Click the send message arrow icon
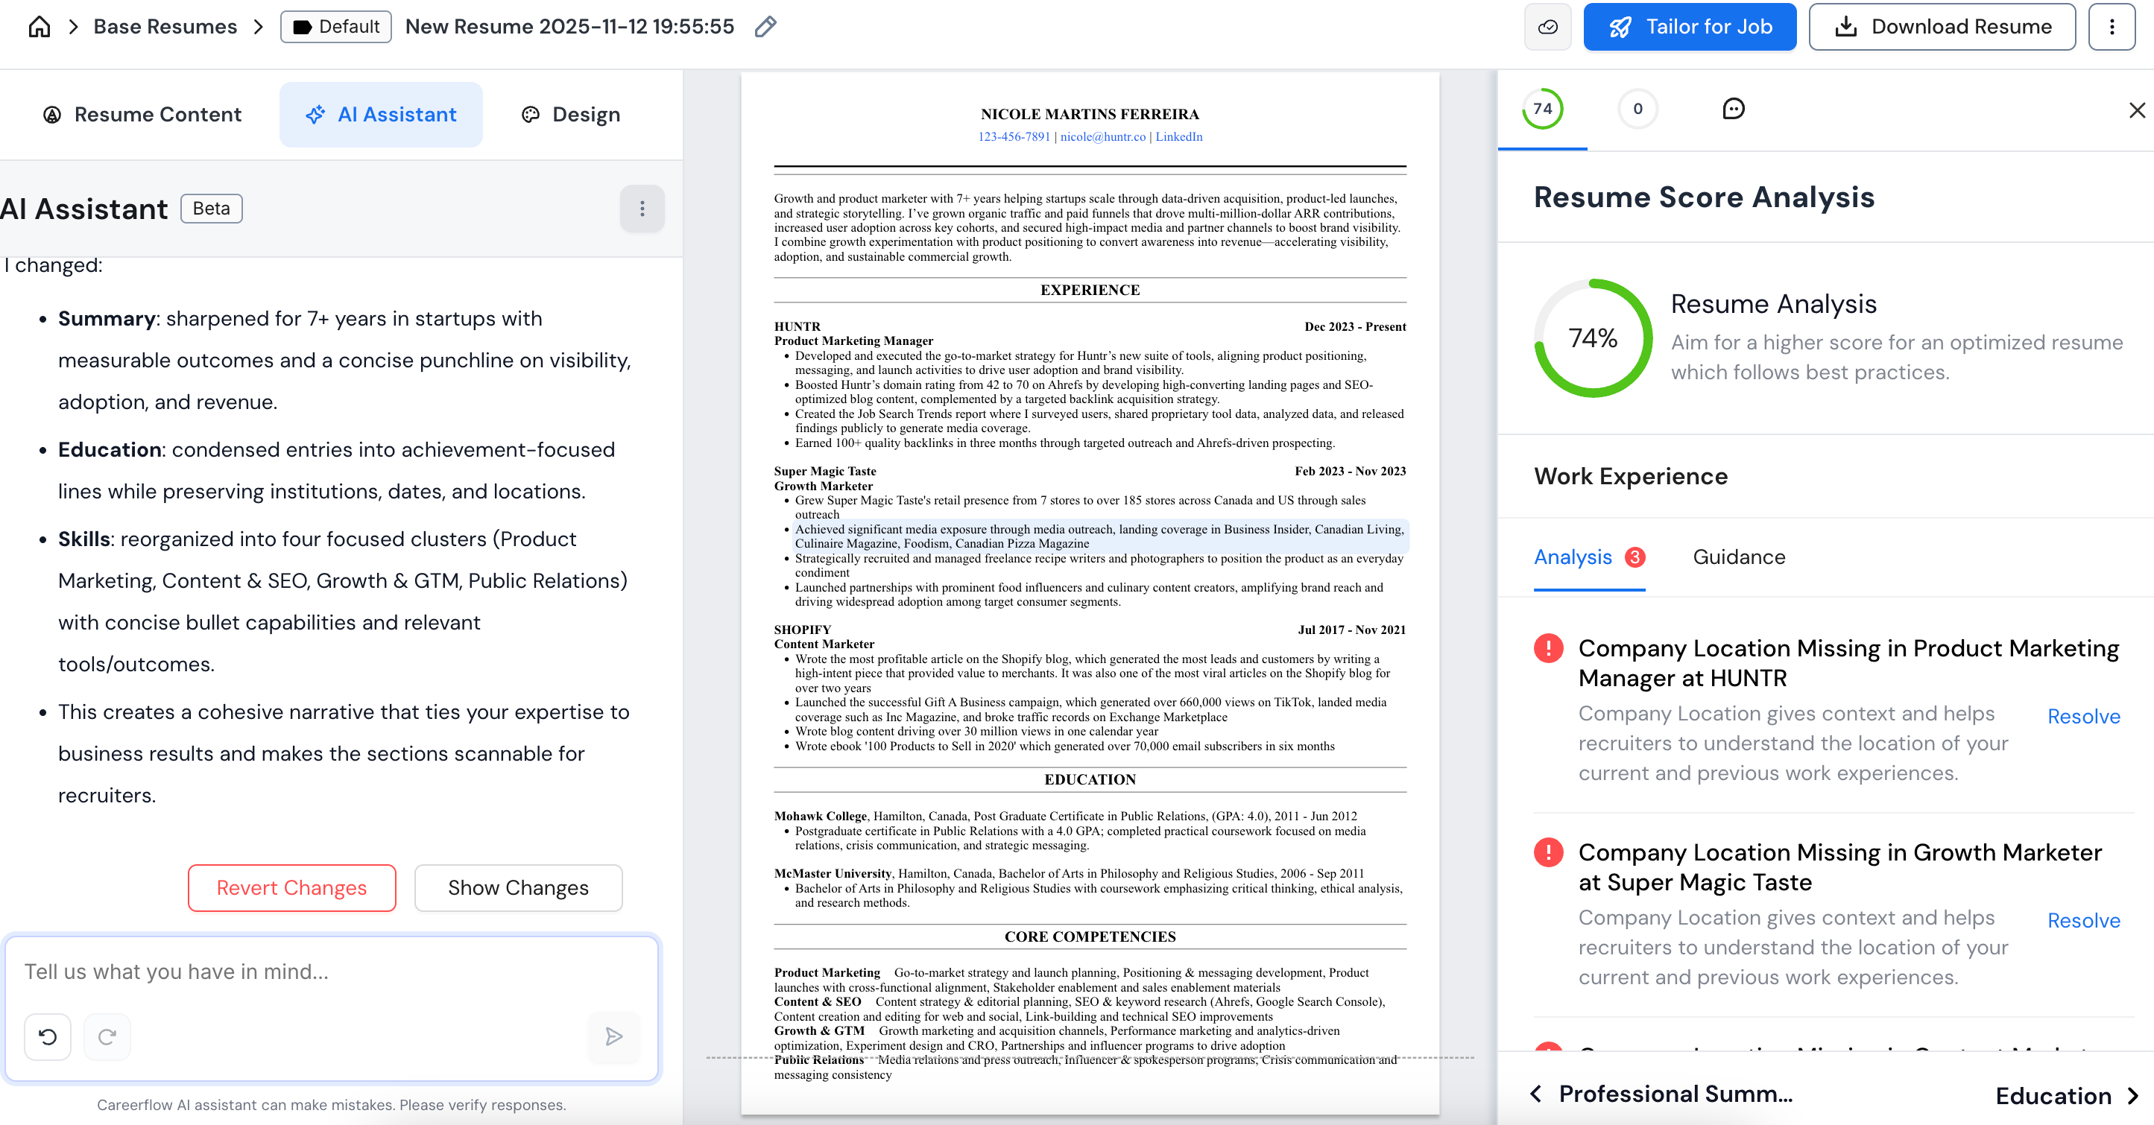The width and height of the screenshot is (2154, 1125). [613, 1036]
